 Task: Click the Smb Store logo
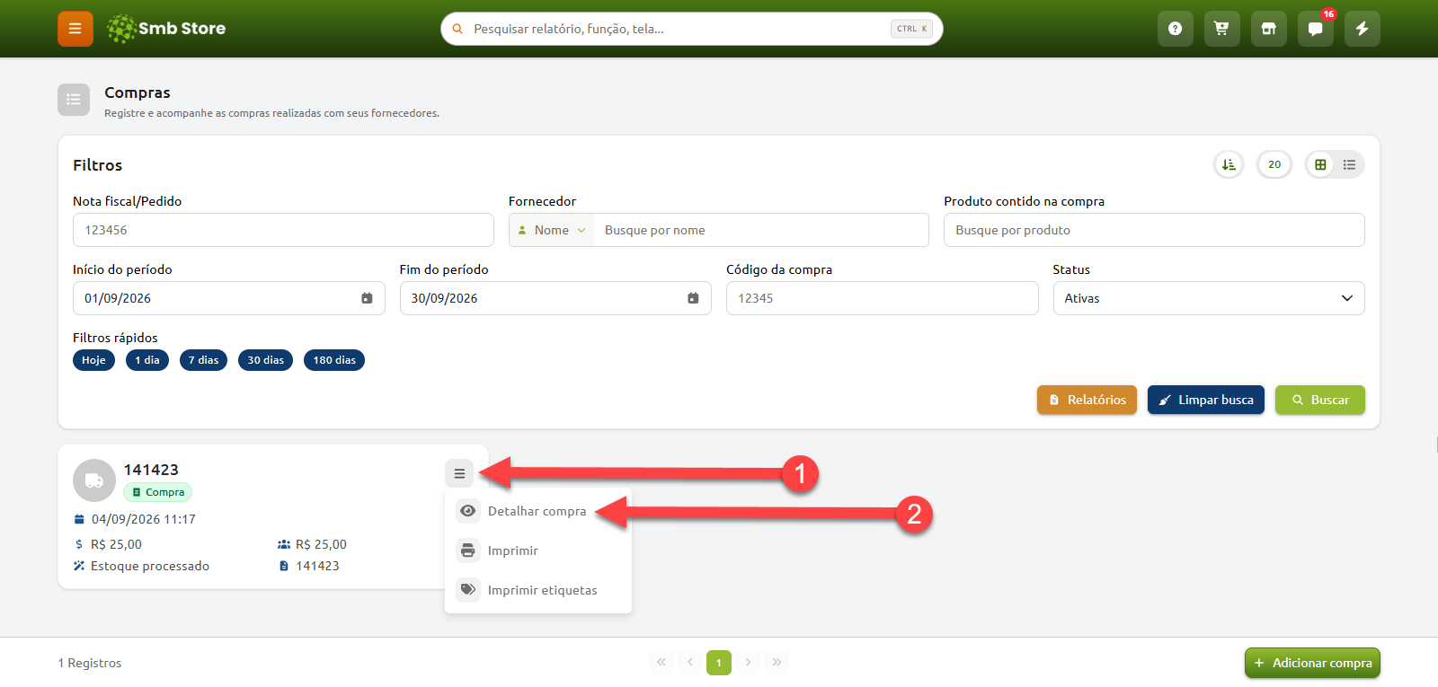[166, 29]
